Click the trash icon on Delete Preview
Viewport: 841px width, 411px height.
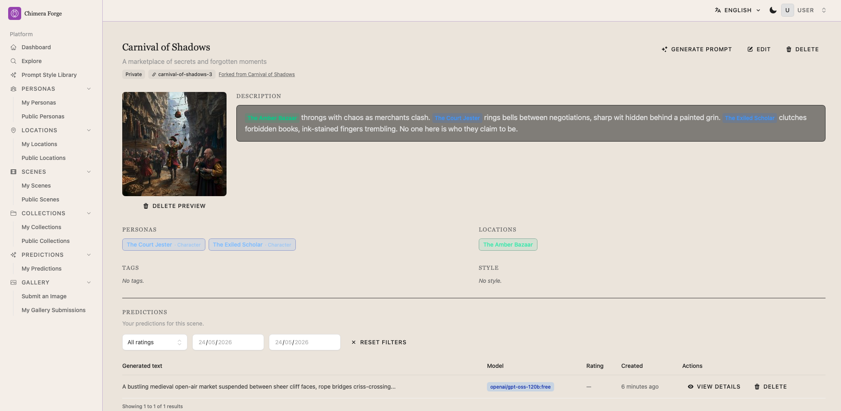point(146,206)
